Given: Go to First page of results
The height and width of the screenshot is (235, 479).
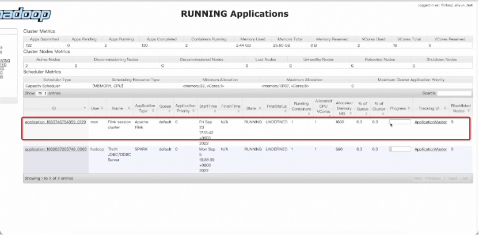Looking at the screenshot, I should coord(417,178).
